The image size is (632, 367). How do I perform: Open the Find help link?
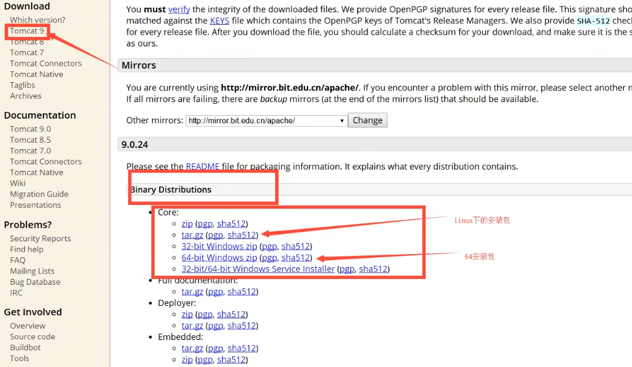point(26,250)
